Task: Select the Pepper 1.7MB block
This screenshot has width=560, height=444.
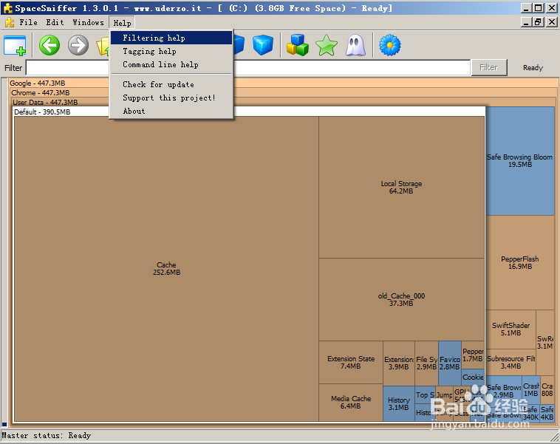Action: [473, 355]
